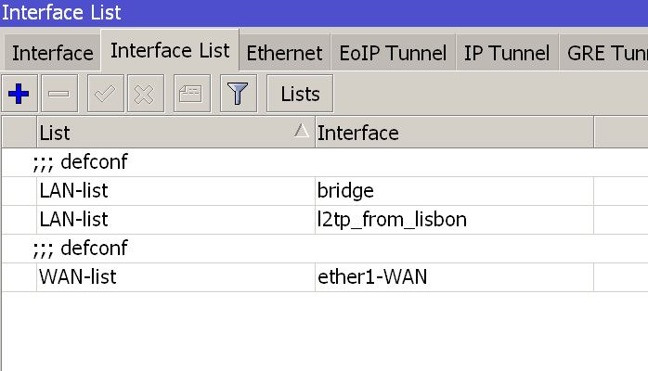Open the GRE Tunnel tab
The width and height of the screenshot is (648, 371).
pyautogui.click(x=603, y=53)
